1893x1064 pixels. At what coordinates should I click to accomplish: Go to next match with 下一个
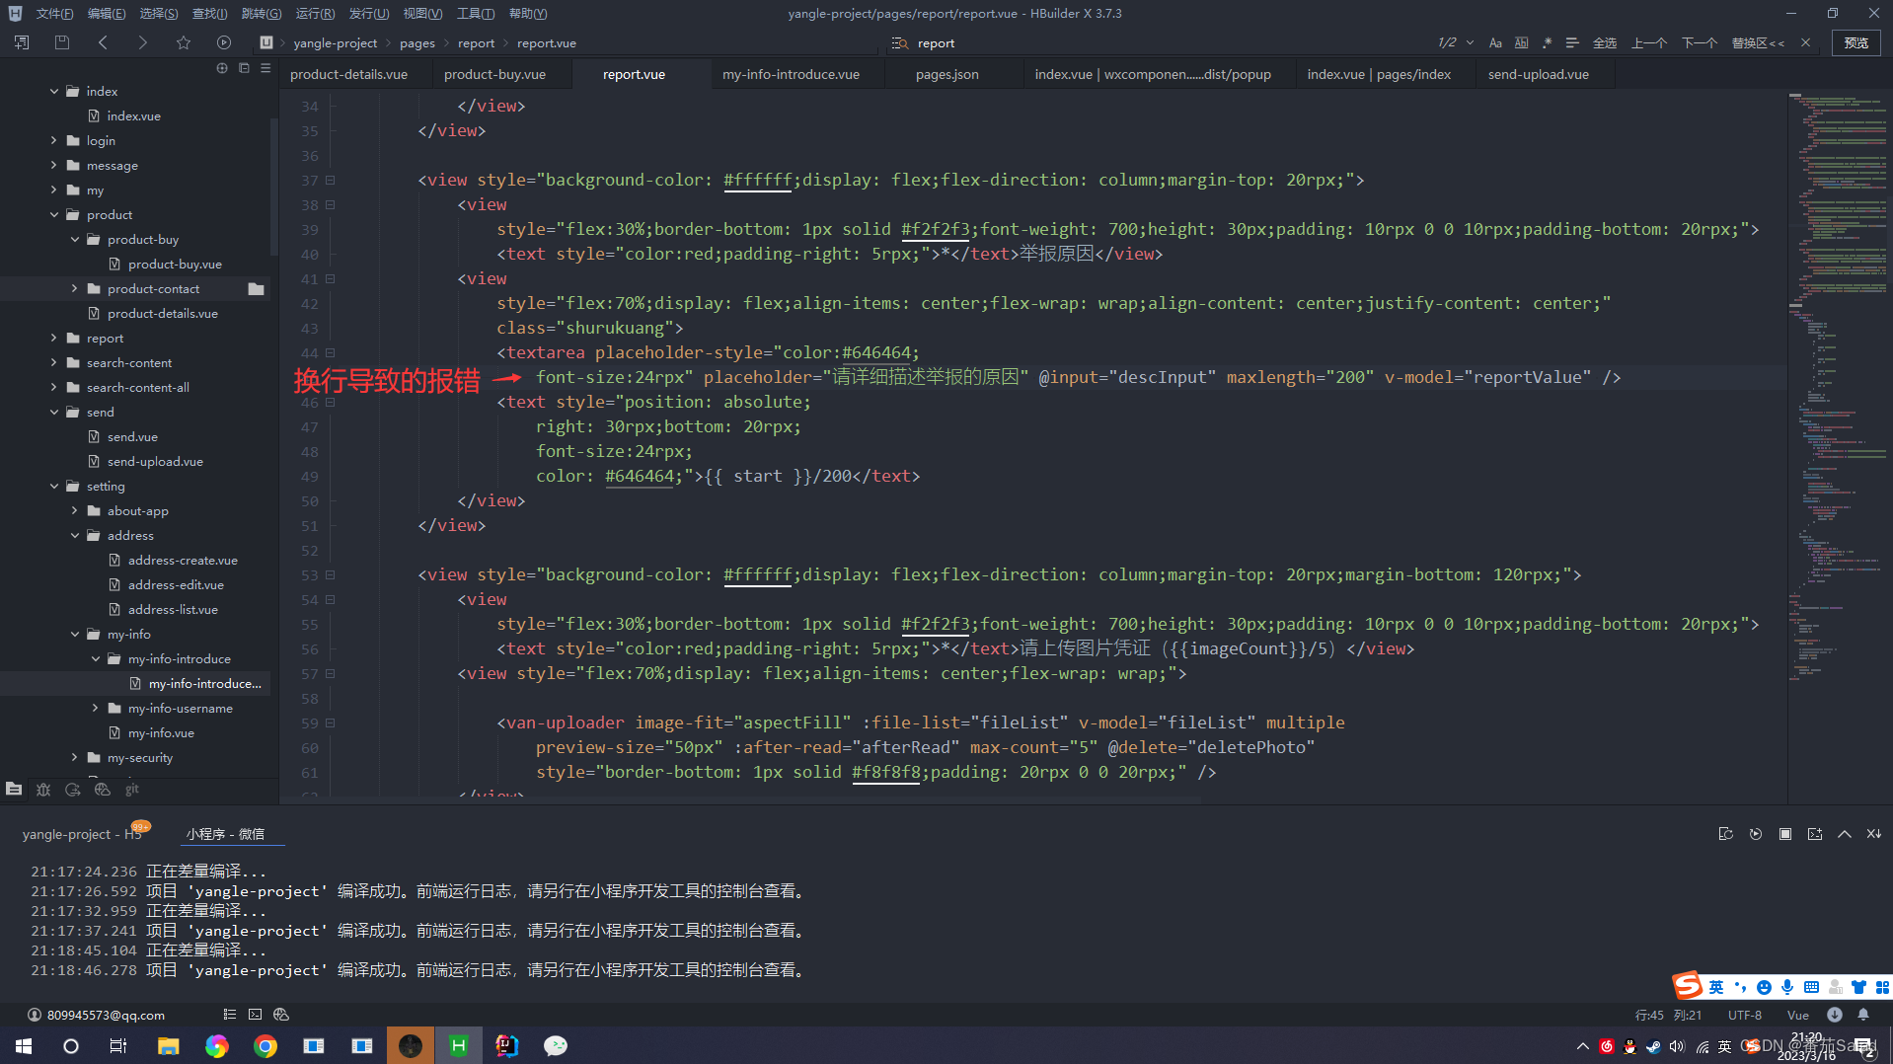pos(1700,42)
